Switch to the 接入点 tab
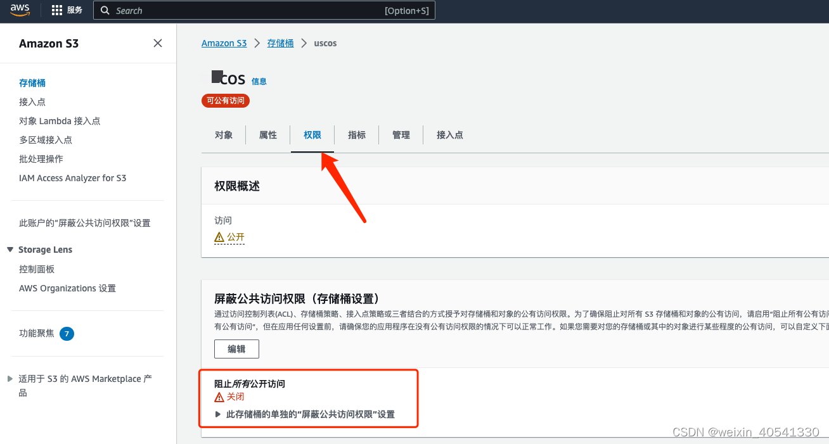Viewport: 829px width, 444px height. click(x=450, y=135)
